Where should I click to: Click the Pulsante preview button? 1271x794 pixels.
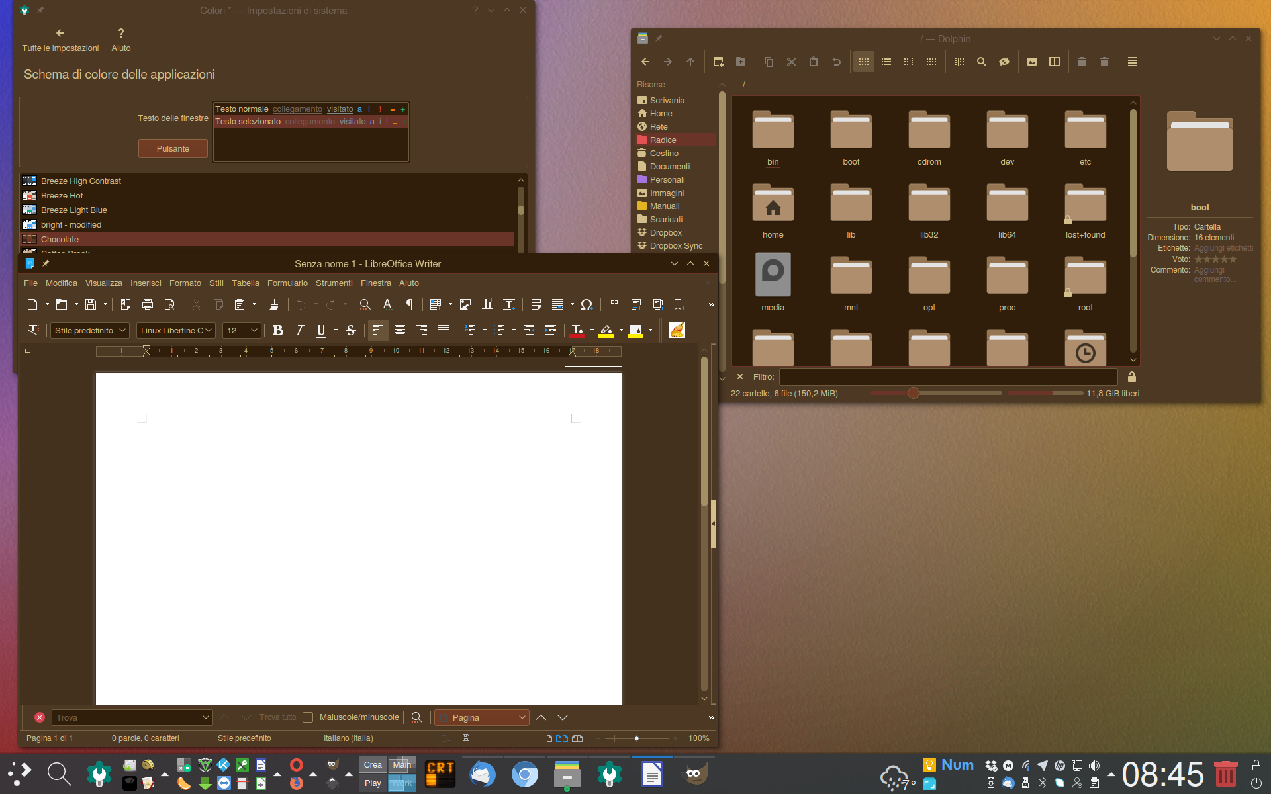tap(173, 149)
